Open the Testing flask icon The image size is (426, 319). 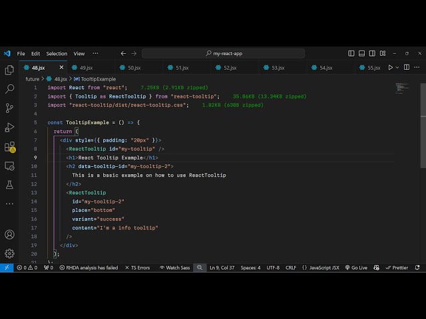pos(9,185)
